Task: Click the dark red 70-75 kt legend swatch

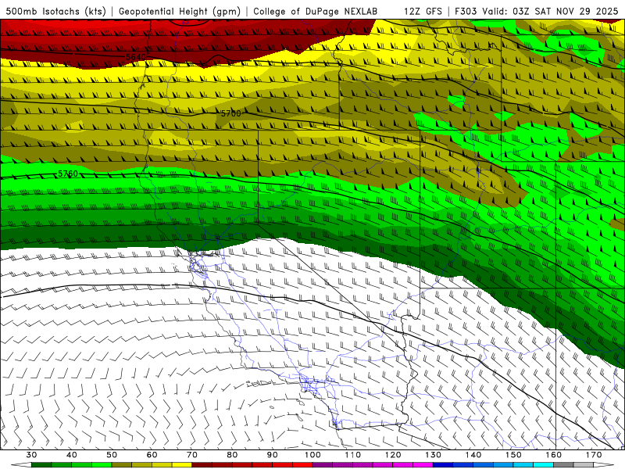Action: coord(202,465)
